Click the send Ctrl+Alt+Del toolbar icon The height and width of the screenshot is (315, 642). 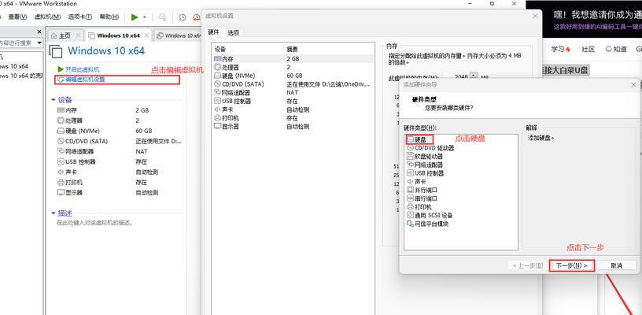[163, 17]
